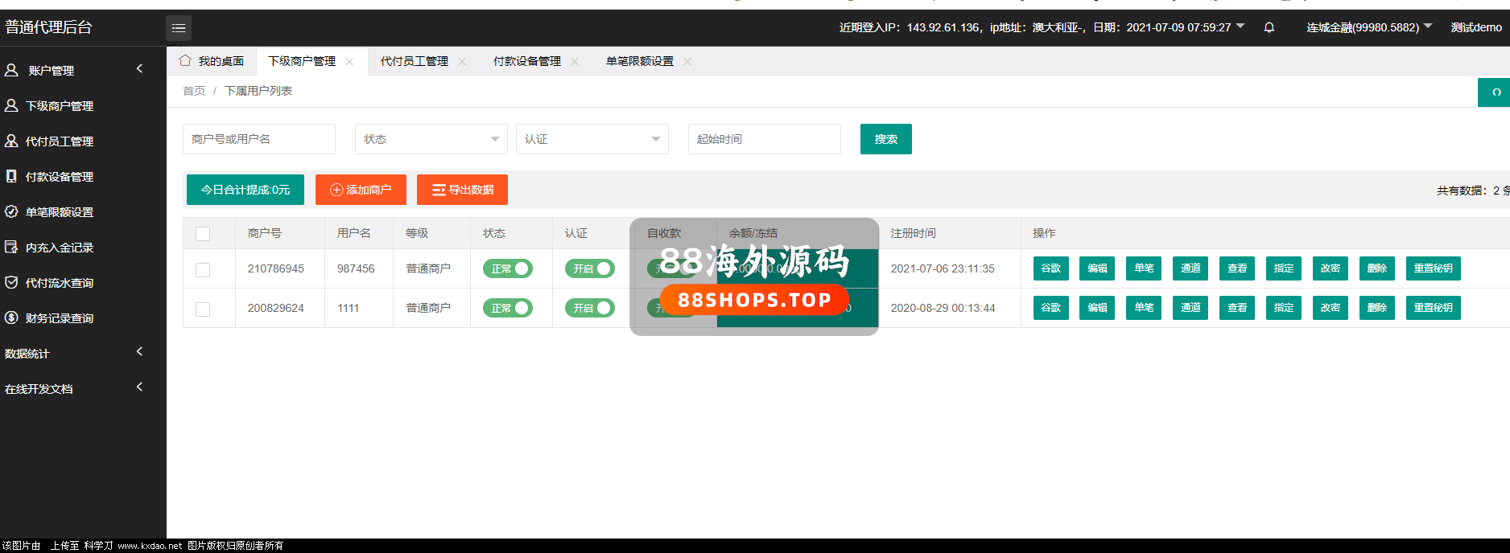Switch to the 代付员工管理 tab

[414, 62]
